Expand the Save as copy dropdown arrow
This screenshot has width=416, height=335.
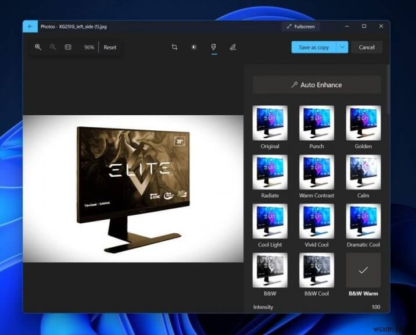(342, 47)
